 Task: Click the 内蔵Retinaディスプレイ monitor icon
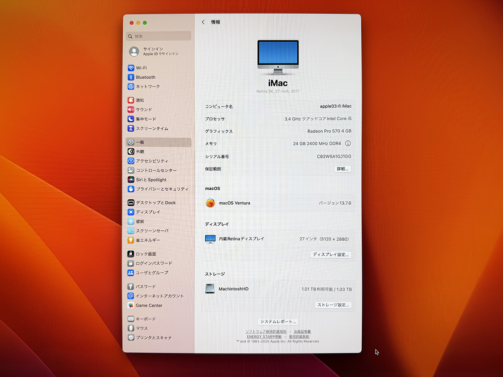pos(210,239)
